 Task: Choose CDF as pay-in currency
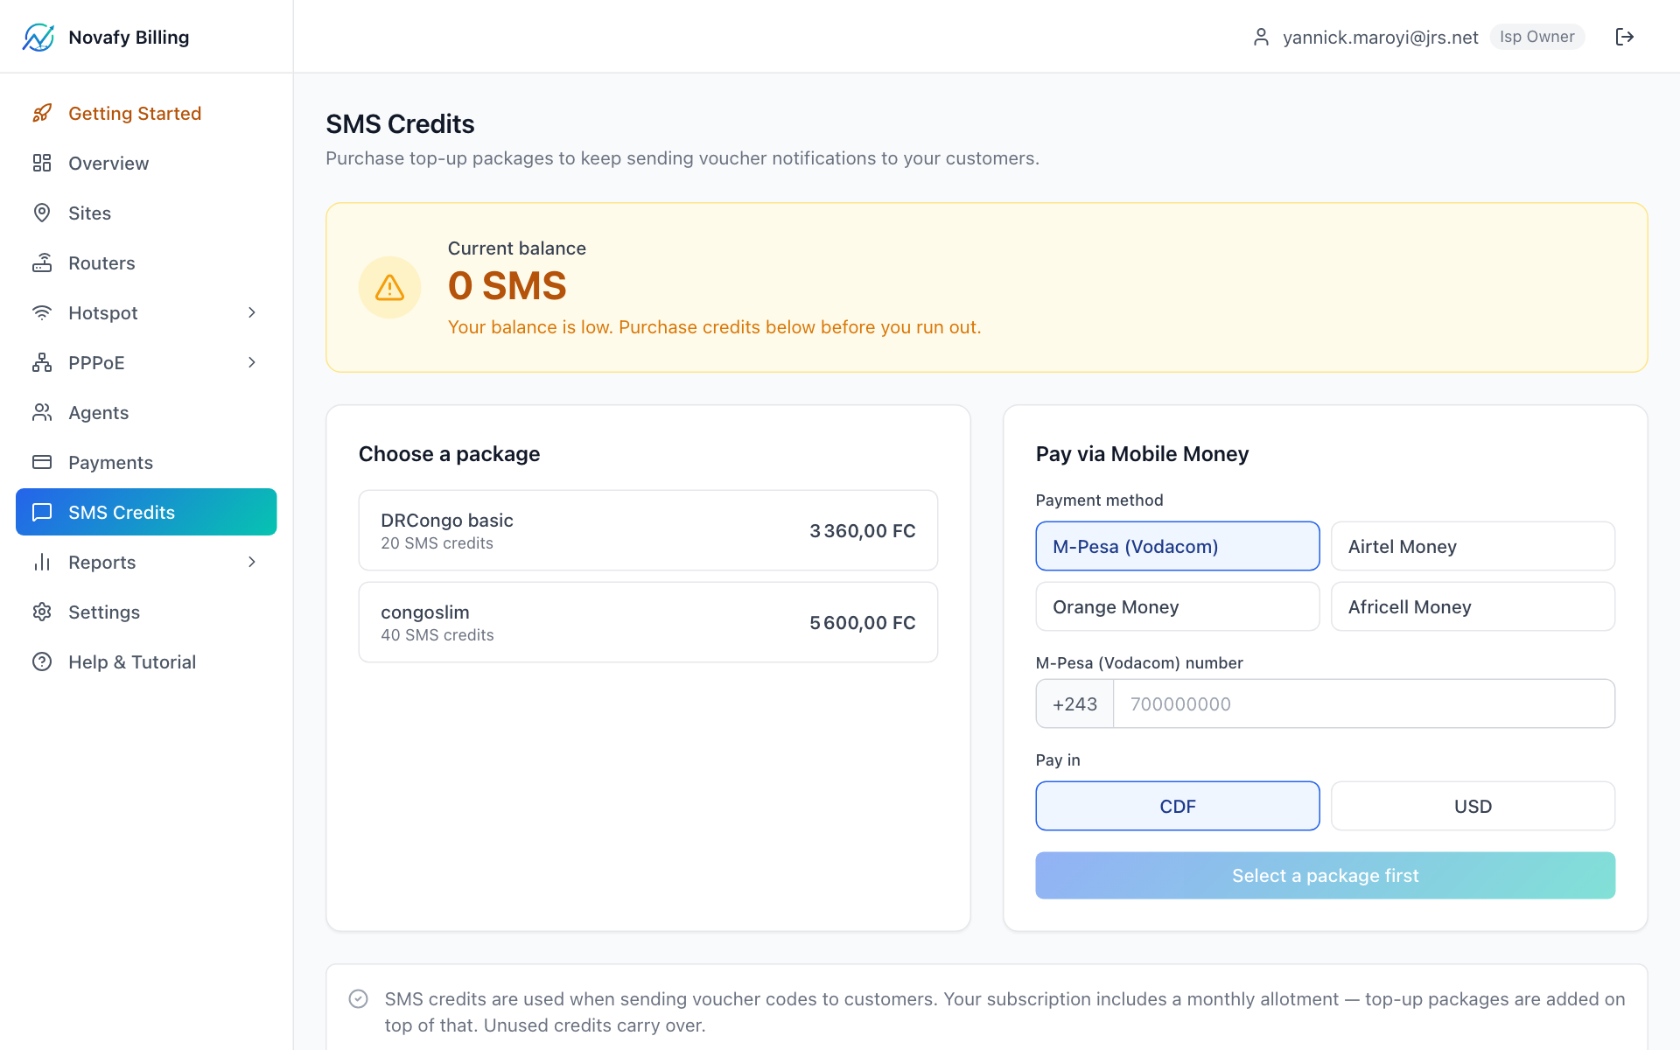[x=1178, y=806]
